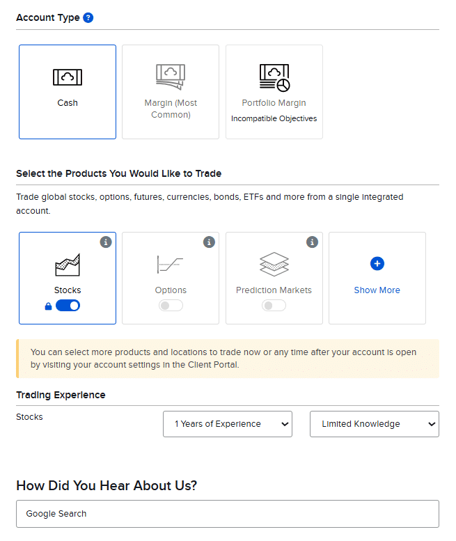Click the blue plus icon above Show More
456x541 pixels.
(377, 264)
